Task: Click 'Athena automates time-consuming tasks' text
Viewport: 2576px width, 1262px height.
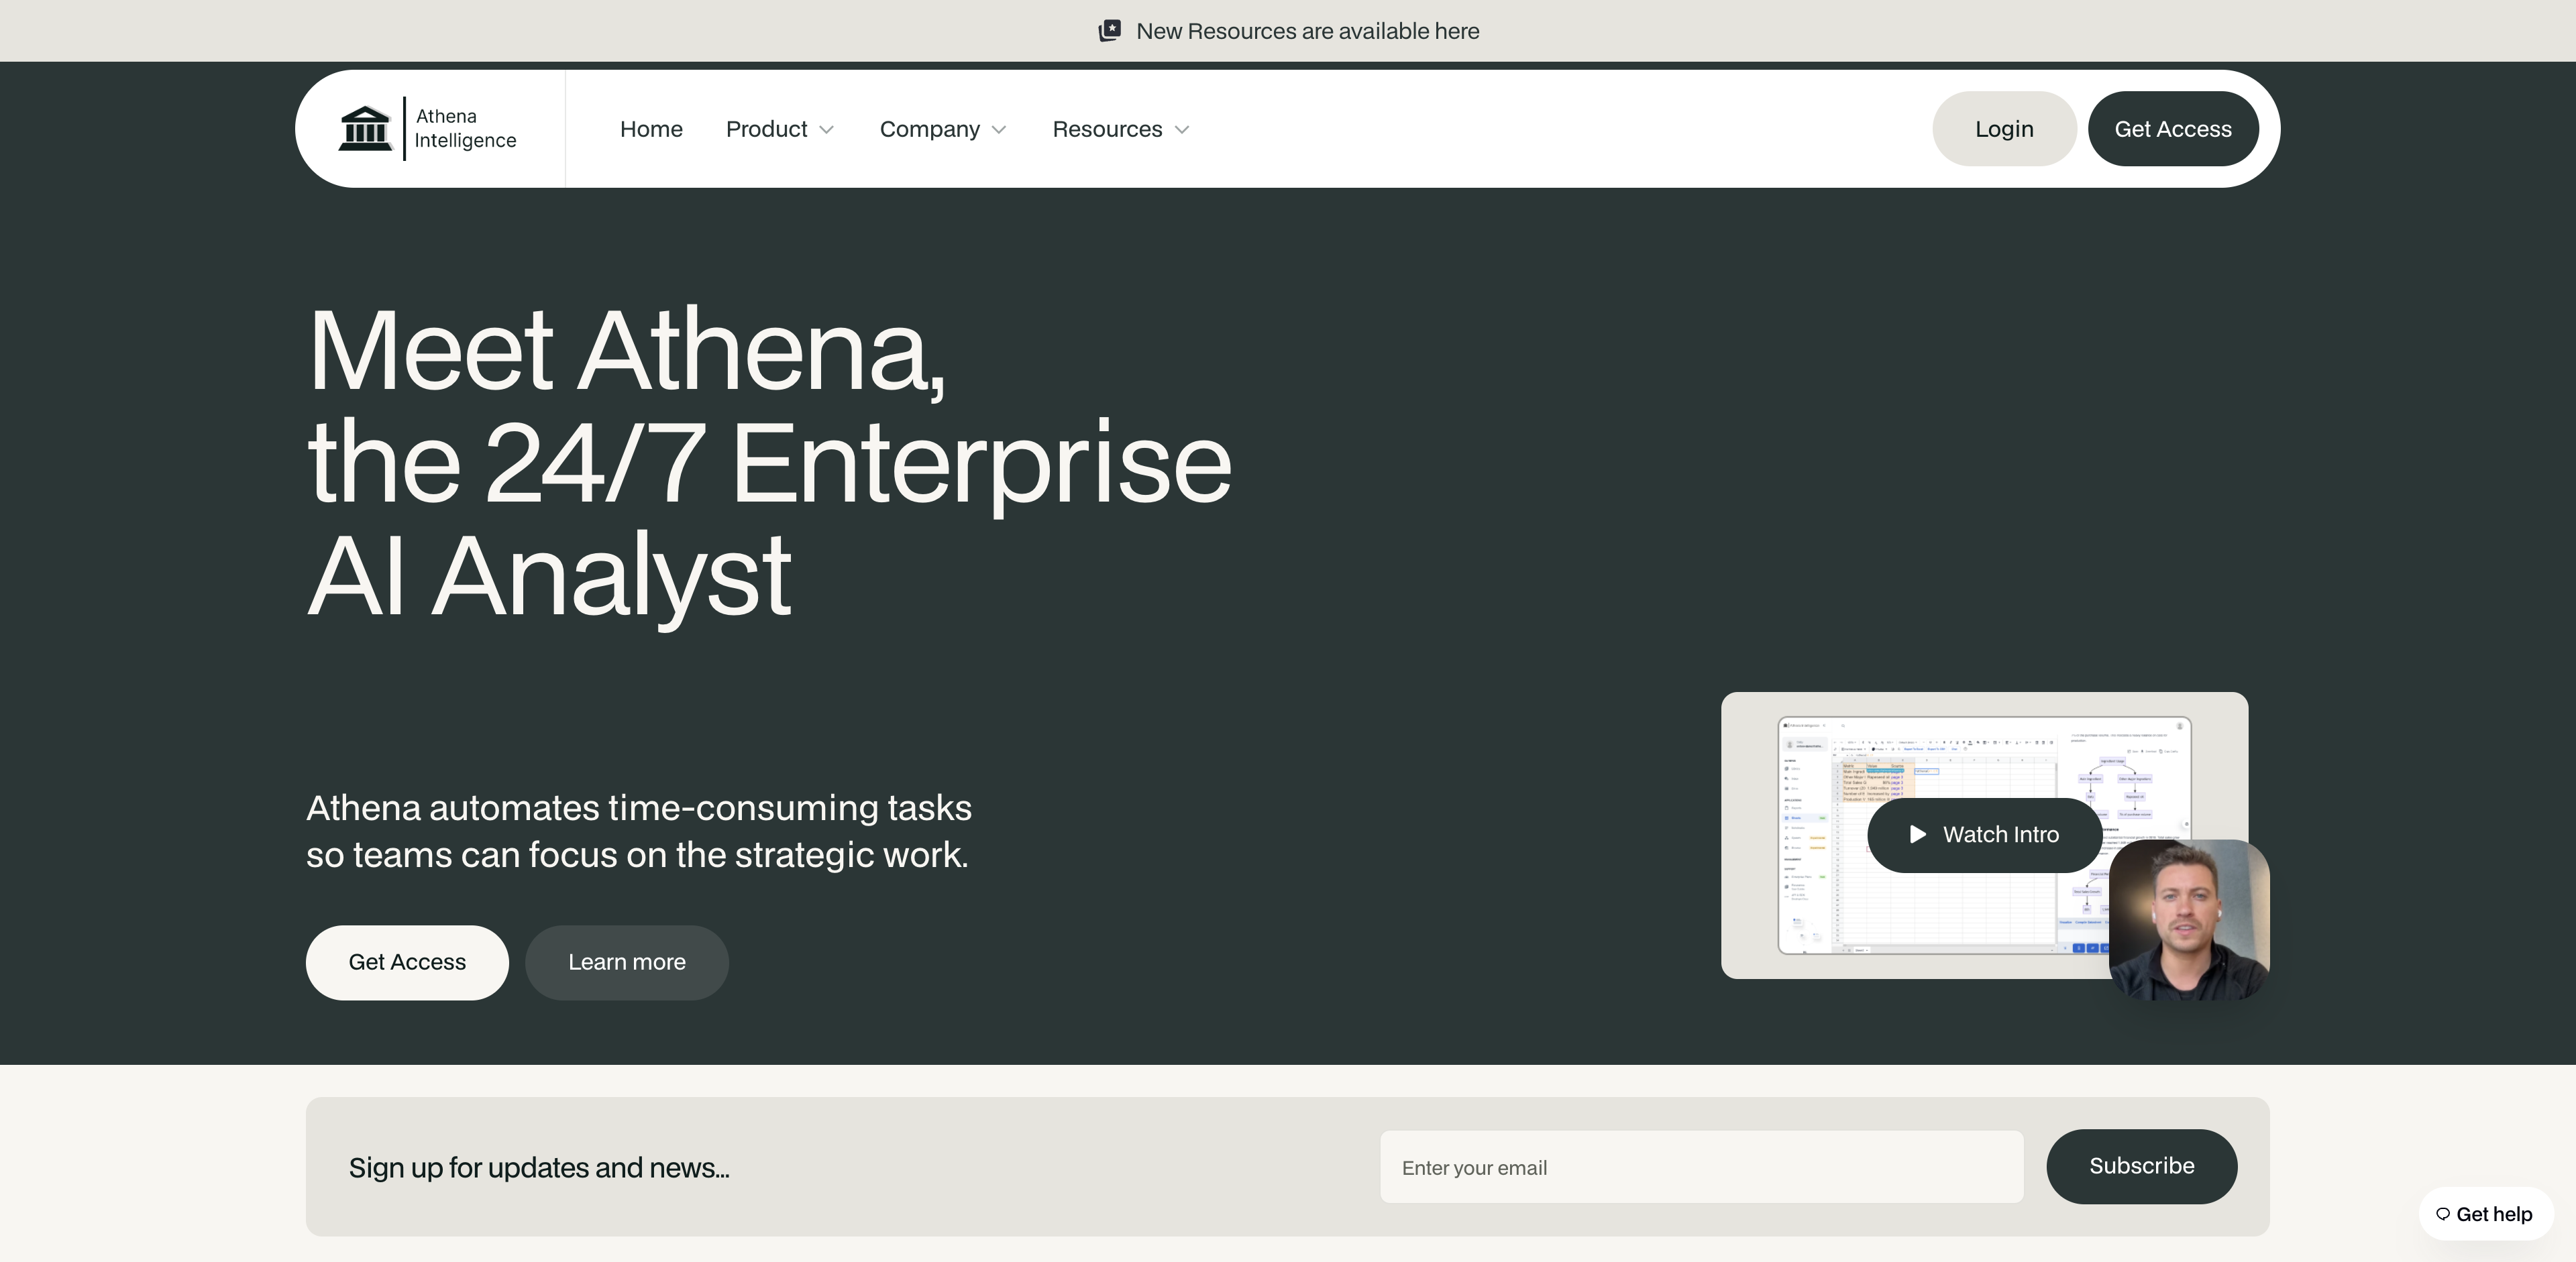Action: point(638,807)
